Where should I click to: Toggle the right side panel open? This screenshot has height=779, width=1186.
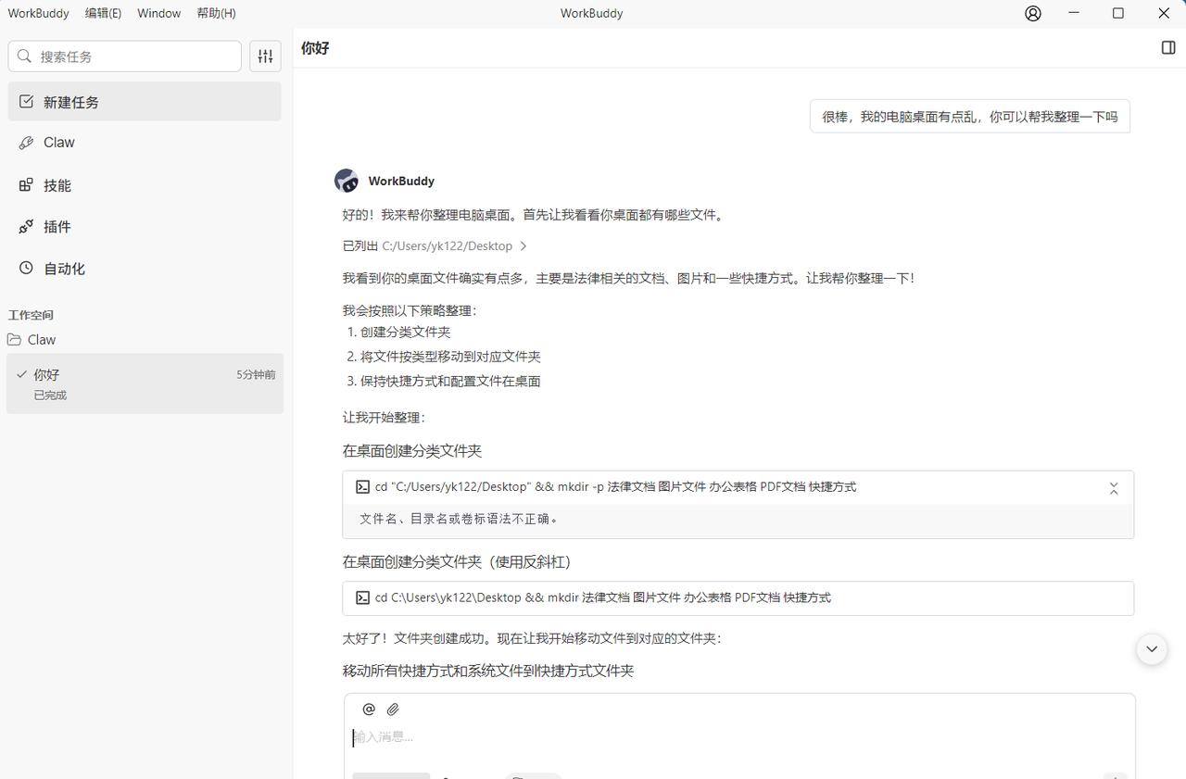(1167, 47)
